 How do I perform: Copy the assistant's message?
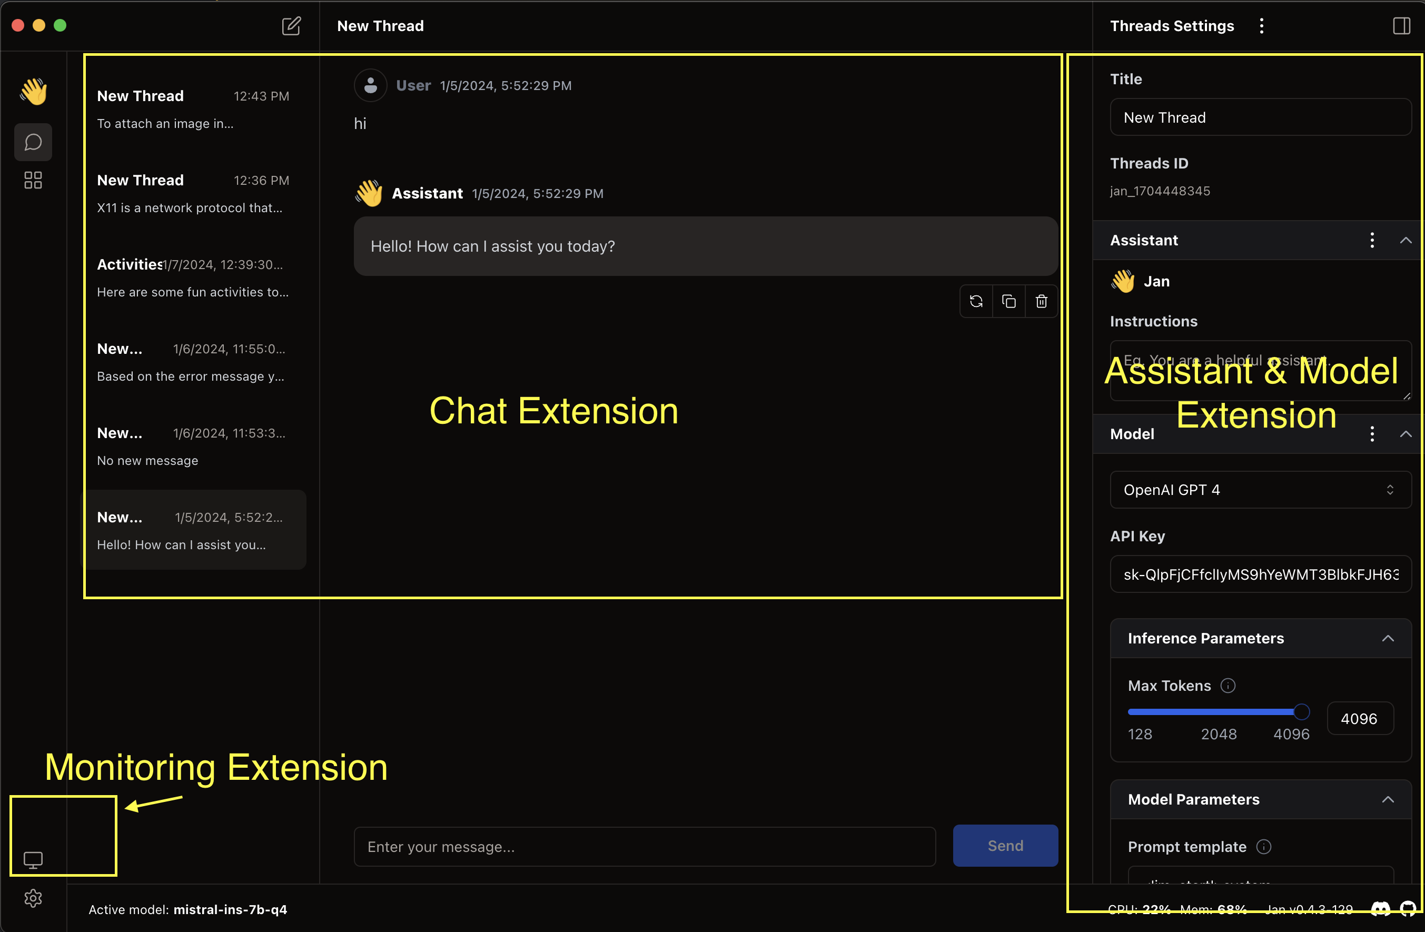(1008, 301)
